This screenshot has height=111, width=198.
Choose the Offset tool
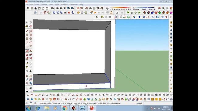pos(31,59)
